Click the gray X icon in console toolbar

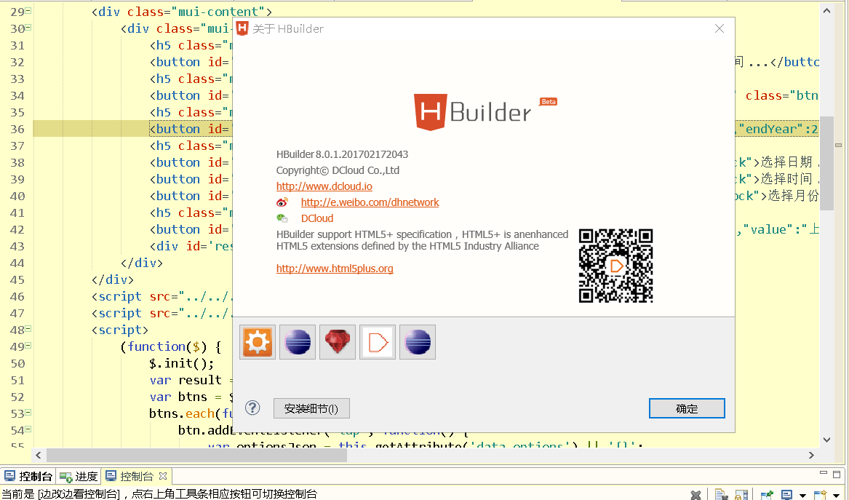(x=695, y=495)
